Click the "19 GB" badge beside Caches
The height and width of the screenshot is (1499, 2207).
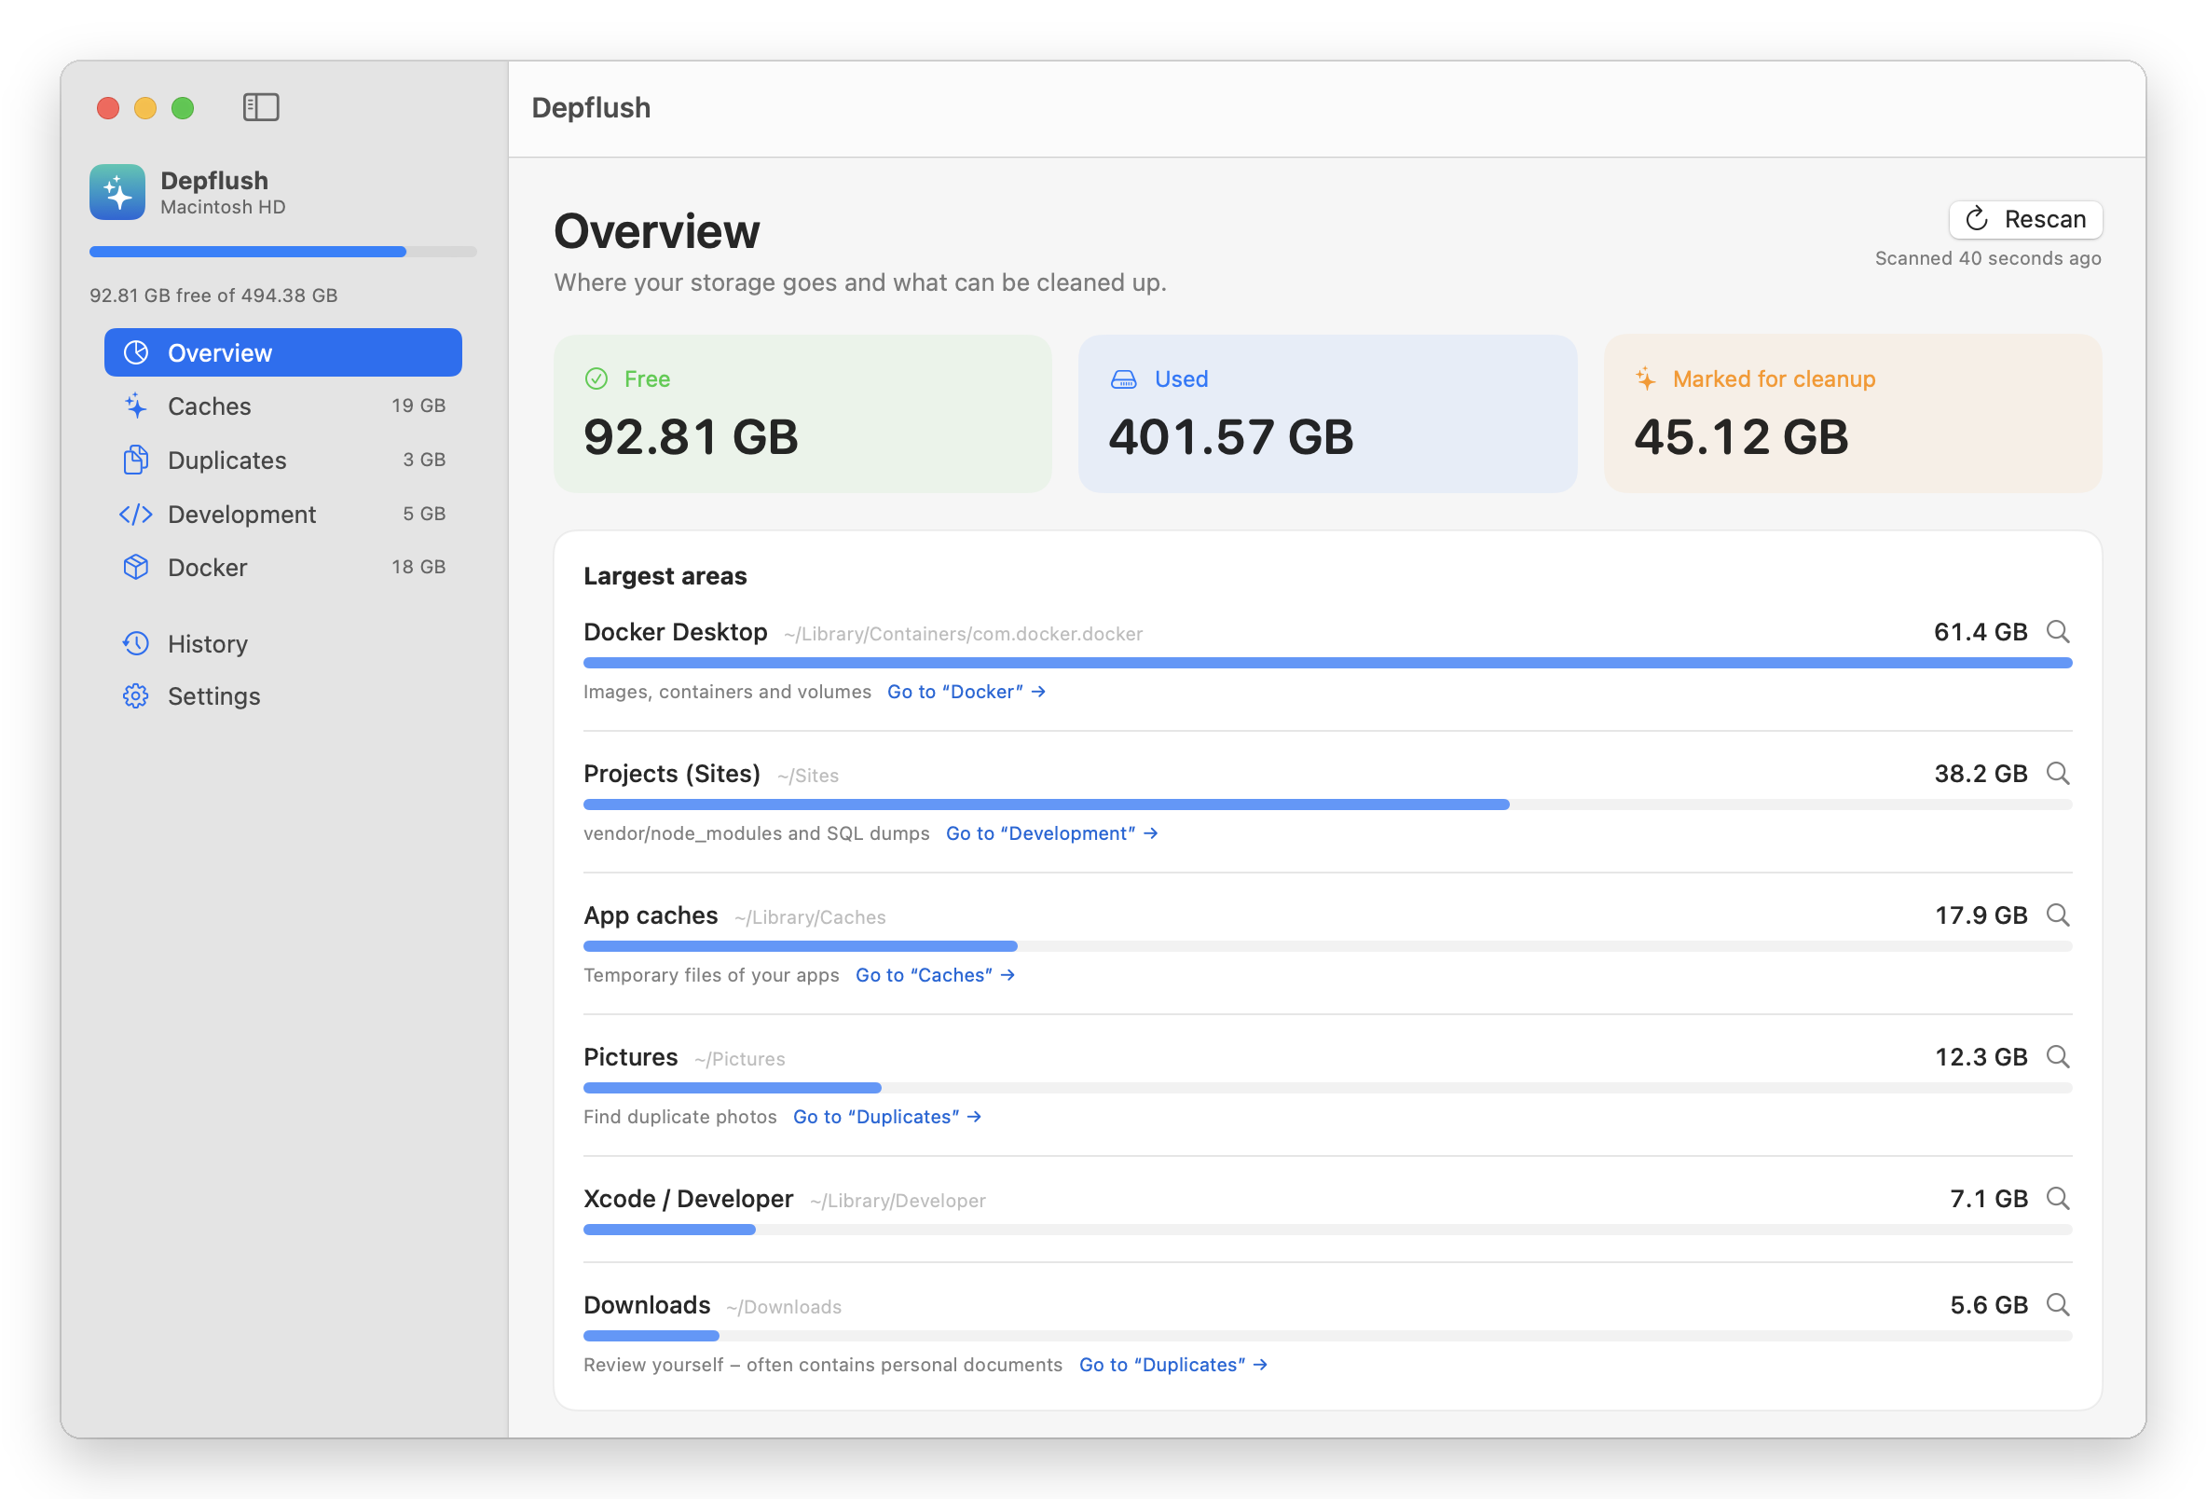[x=418, y=406]
